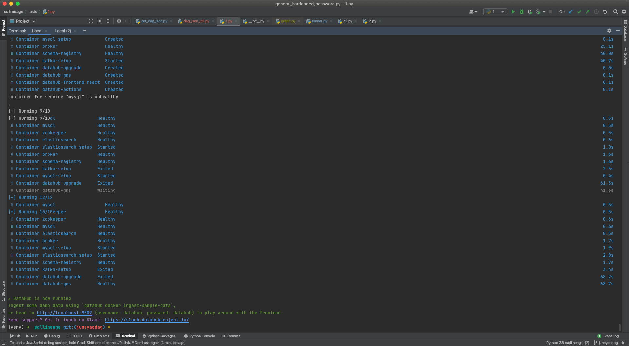Image resolution: width=629 pixels, height=346 pixels.
Task: Toggle tool window bars icon in status bar corner
Action: pyautogui.click(x=4, y=343)
